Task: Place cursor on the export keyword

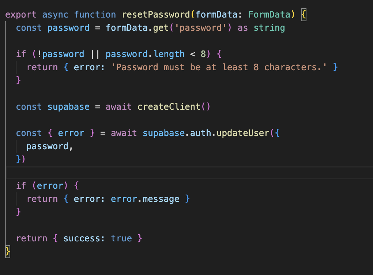Action: [20, 15]
